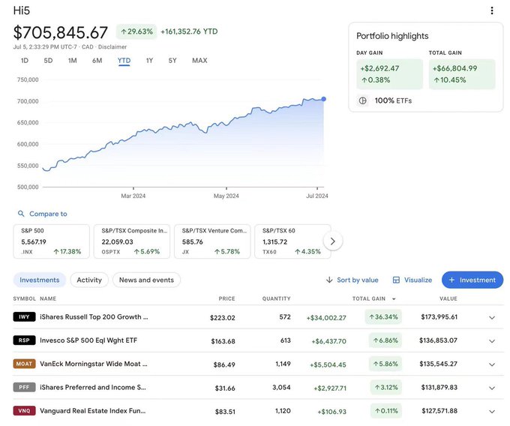Click Invesco S&P 500 Eql Wght ETF name
Screen dimensions: 510x426
click(88, 340)
